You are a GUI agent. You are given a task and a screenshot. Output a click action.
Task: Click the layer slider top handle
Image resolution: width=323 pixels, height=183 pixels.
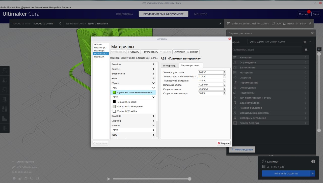tap(319, 54)
